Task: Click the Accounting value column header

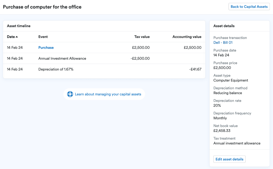Action: [x=187, y=37]
